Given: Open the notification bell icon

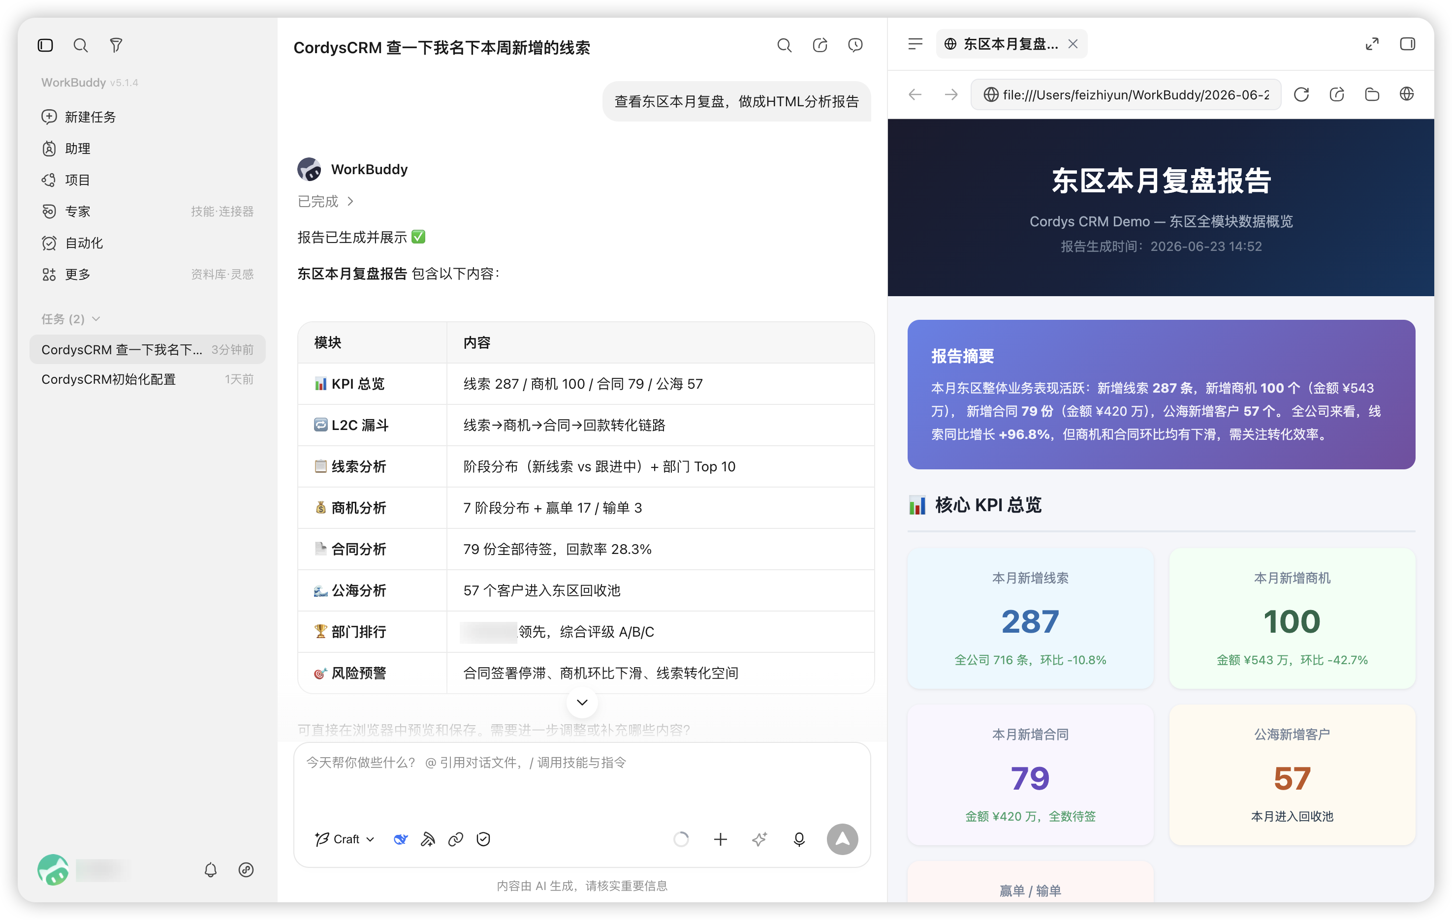Looking at the screenshot, I should click(211, 870).
